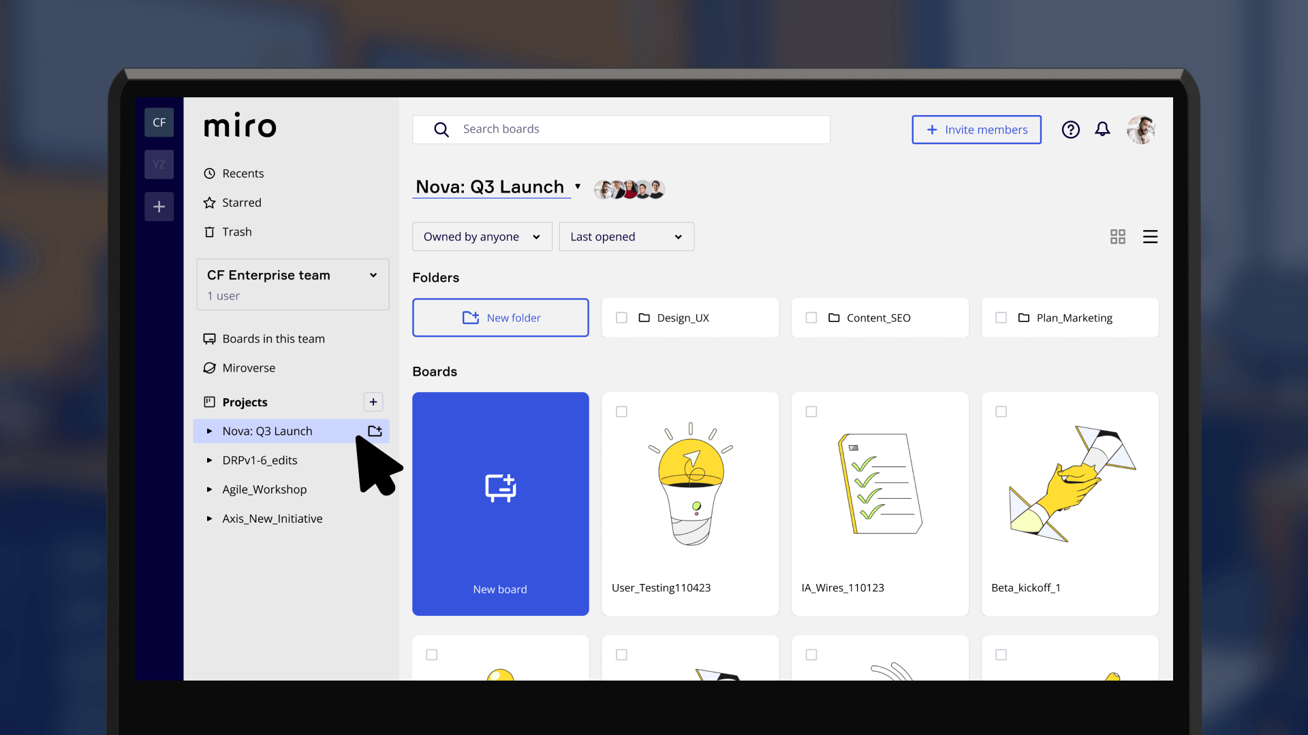Click the miro logo
The width and height of the screenshot is (1308, 735).
[240, 126]
